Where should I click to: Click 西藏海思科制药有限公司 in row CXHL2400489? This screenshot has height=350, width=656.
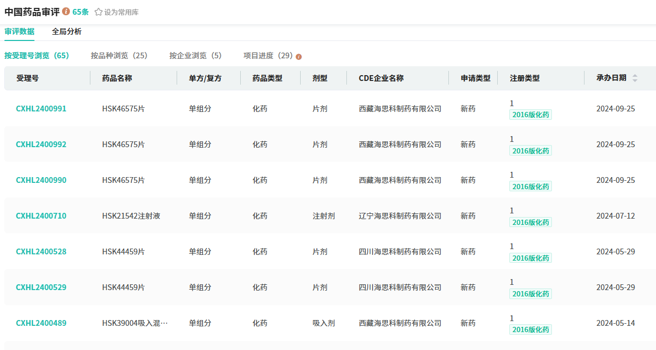pos(400,323)
